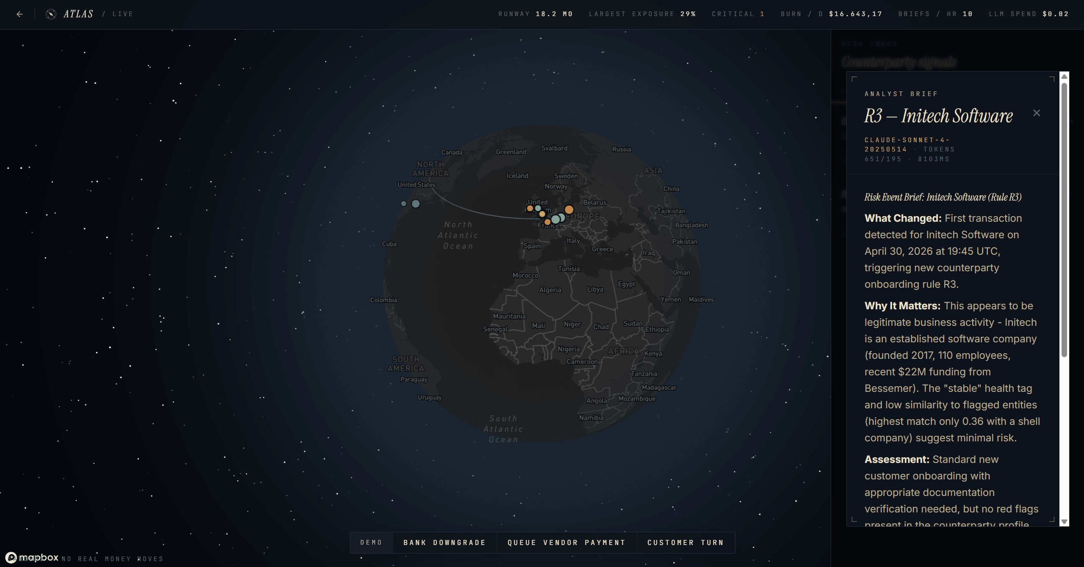Click the 'What Changed:' bold label
1084x567 pixels.
(903, 218)
